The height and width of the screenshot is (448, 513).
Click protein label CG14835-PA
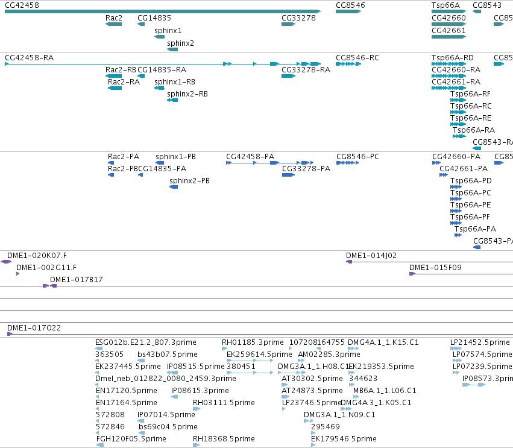[162, 169]
